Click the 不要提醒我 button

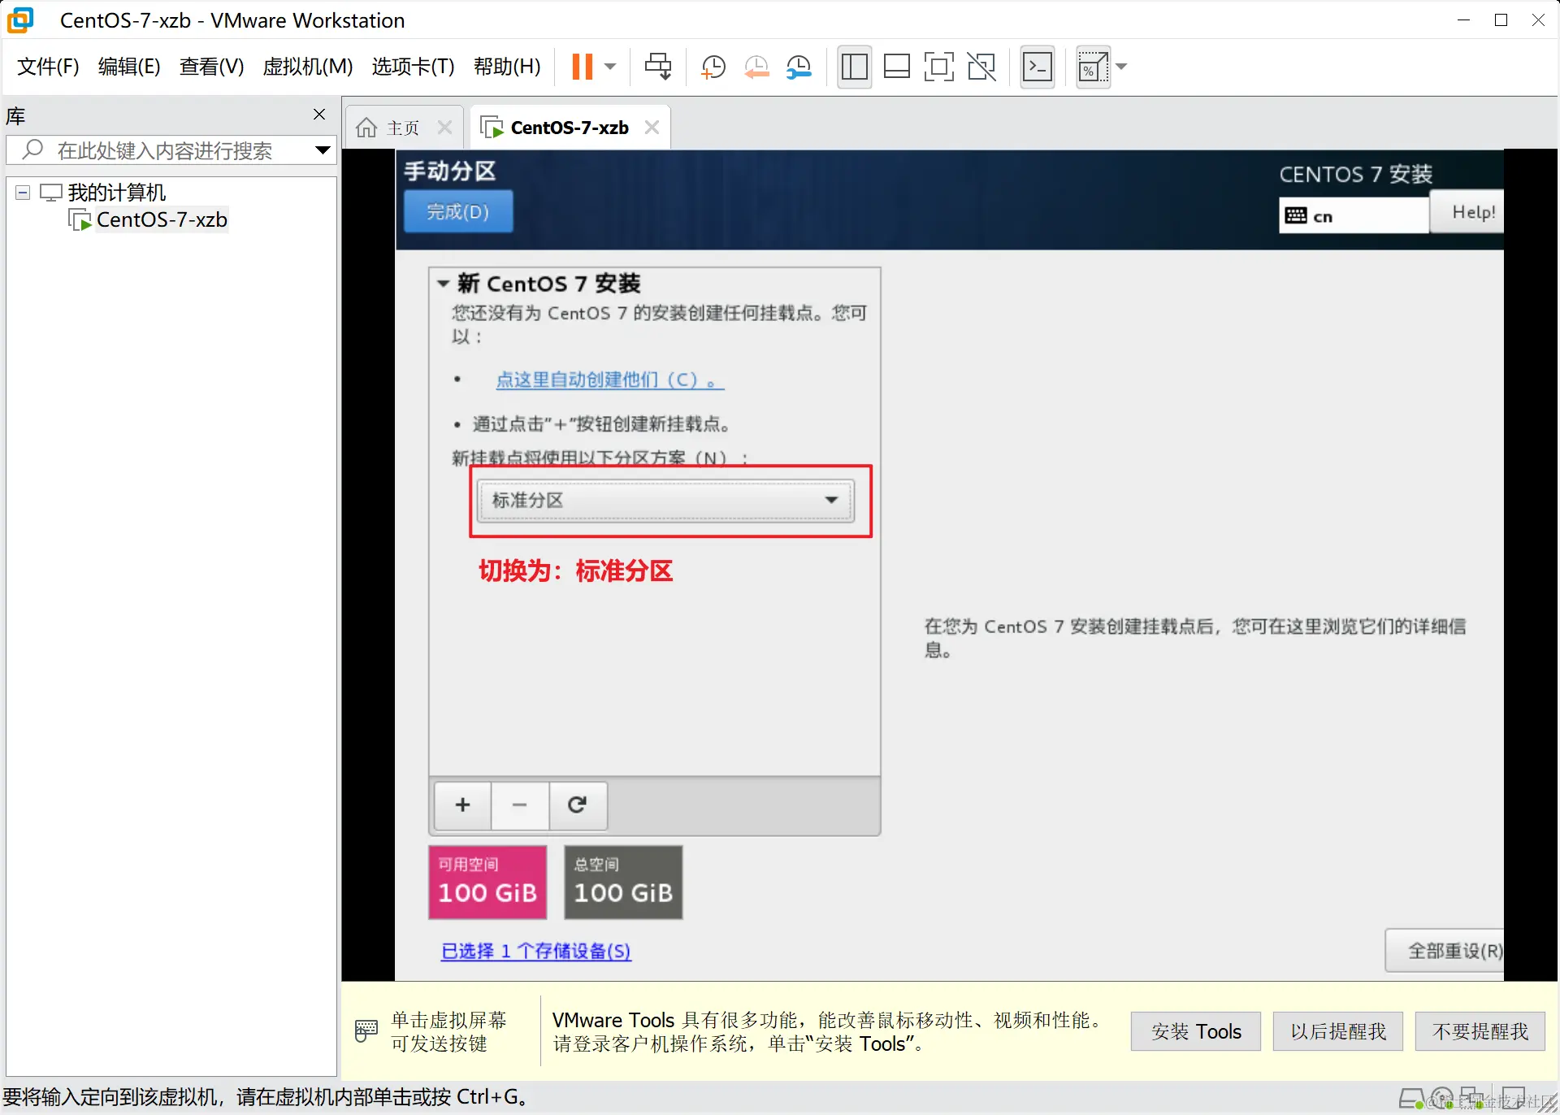(1480, 1031)
